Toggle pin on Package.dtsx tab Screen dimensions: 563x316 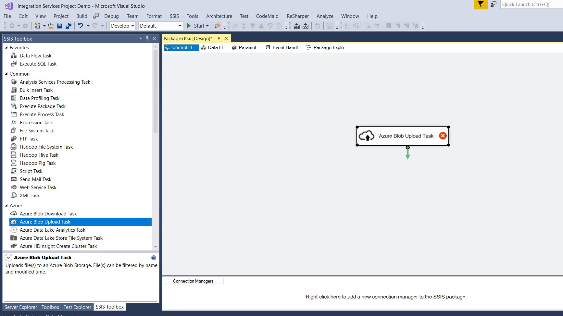point(219,38)
